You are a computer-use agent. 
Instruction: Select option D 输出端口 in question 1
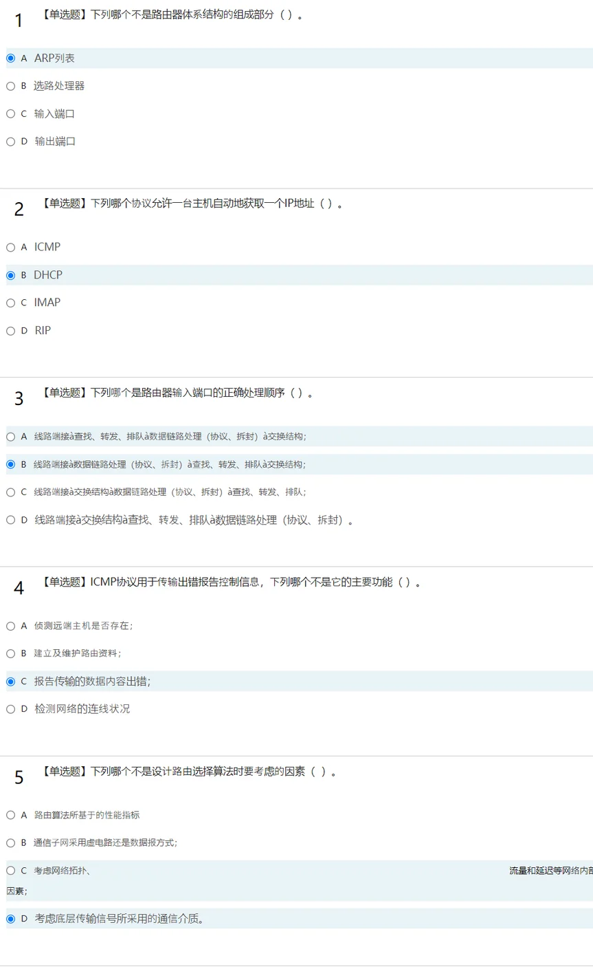click(10, 142)
